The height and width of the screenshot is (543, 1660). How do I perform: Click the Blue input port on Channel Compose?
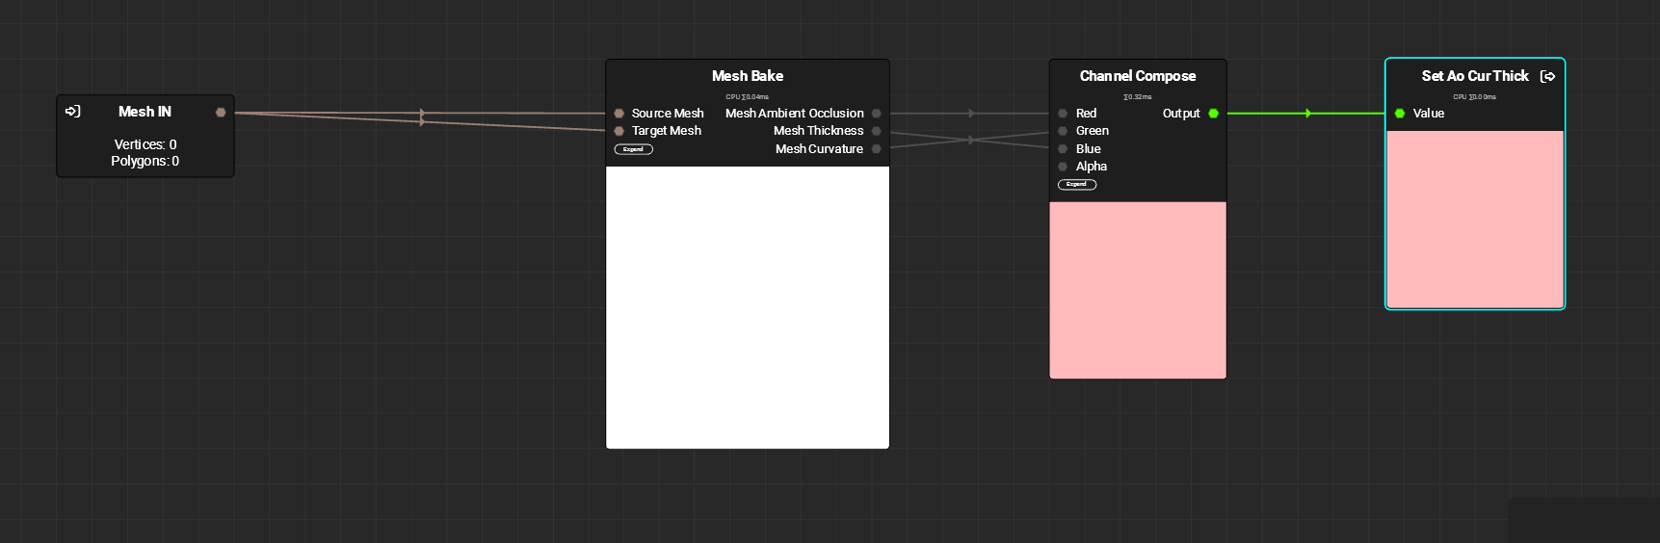pos(1063,149)
